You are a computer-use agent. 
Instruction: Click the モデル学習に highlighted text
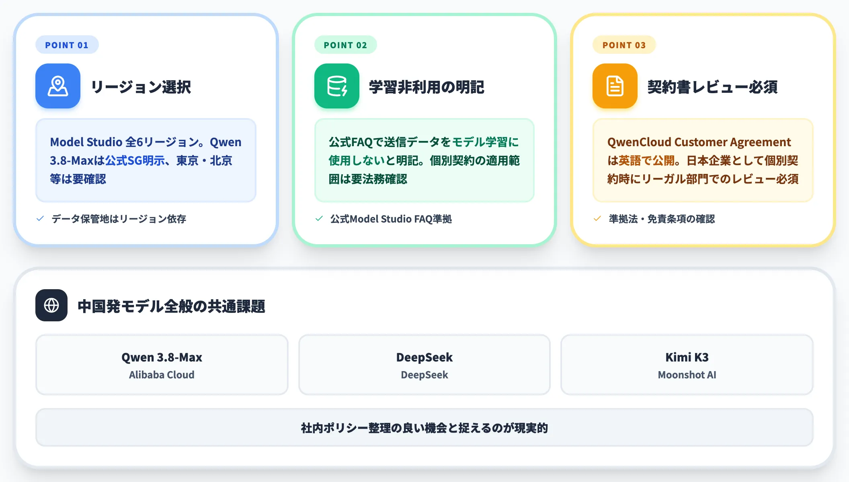click(x=486, y=142)
